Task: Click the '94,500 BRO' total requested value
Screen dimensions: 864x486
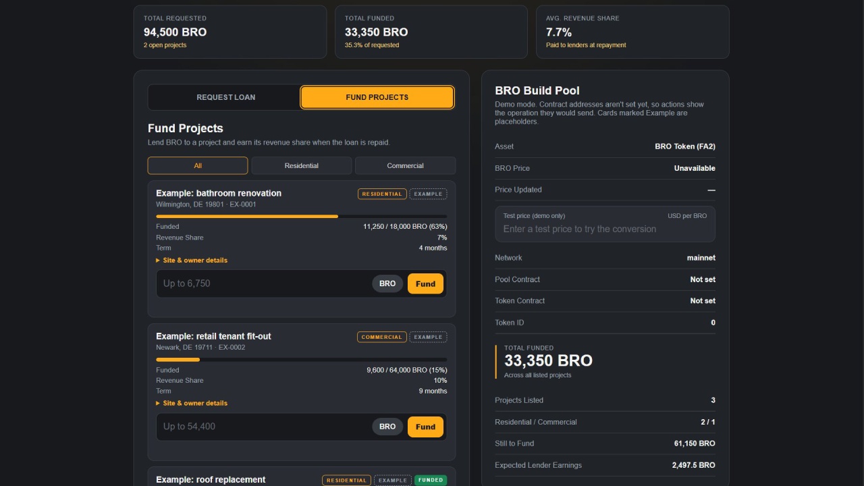Action: click(x=175, y=32)
